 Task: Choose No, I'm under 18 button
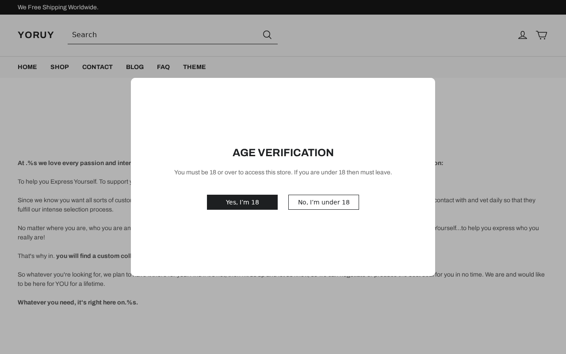pyautogui.click(x=324, y=202)
